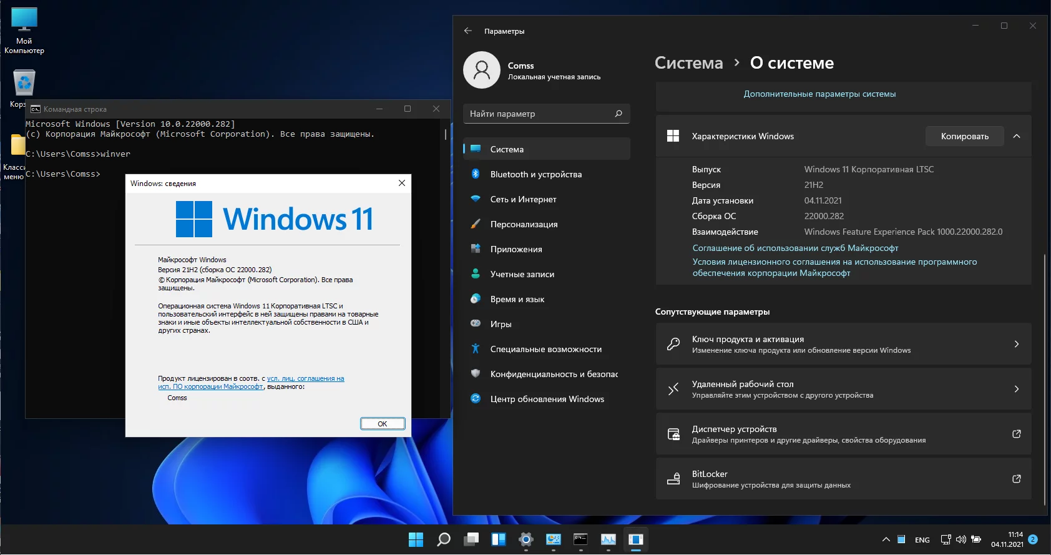This screenshot has width=1051, height=555.
Task: Click the Найти параметр search field
Action: pos(540,114)
